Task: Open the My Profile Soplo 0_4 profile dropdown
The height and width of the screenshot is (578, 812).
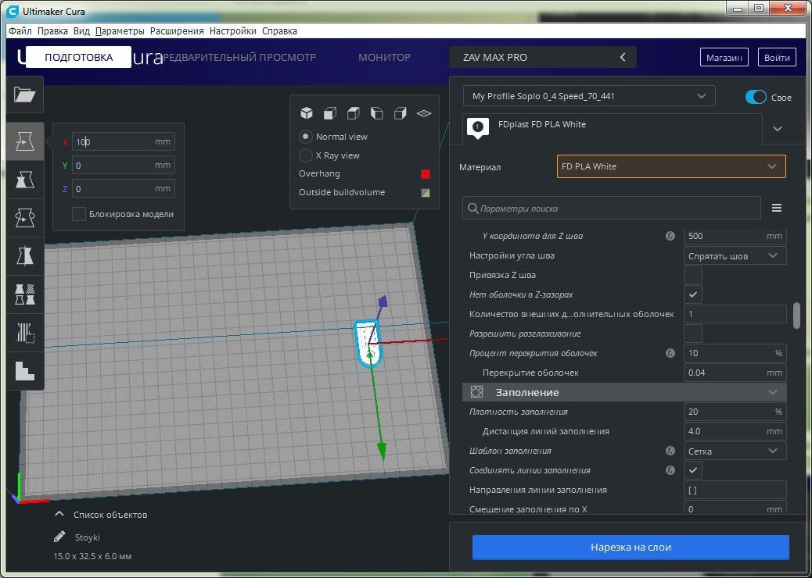Action: 589,96
